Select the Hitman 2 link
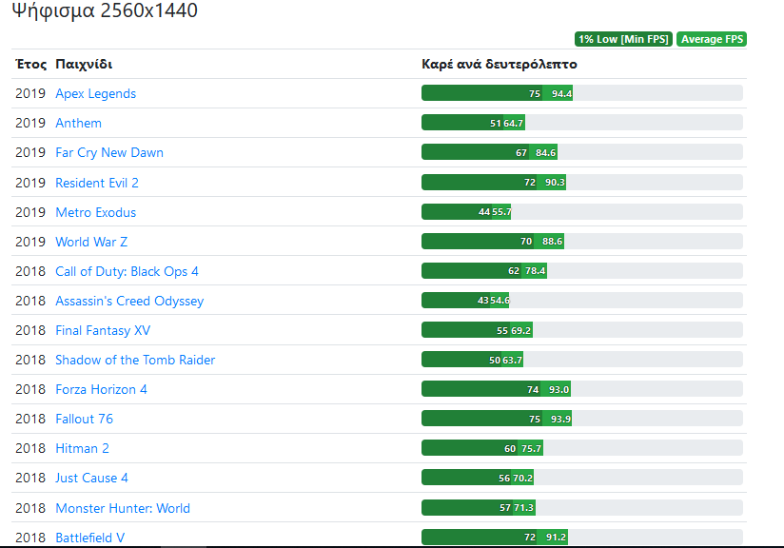Viewport: 784px width, 548px height. click(82, 448)
